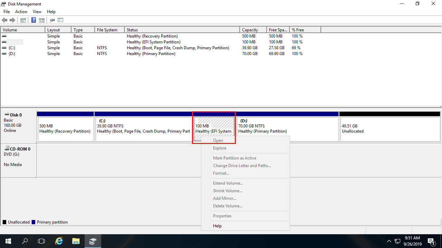
Task: Expand the system tray hidden icons chevron
Action: point(389,241)
